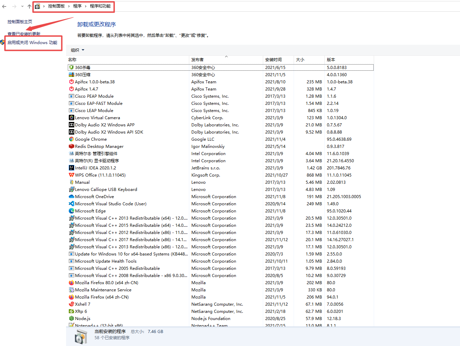The width and height of the screenshot is (460, 346).
Task: Click install date 2021/10/27 cell
Action: pyautogui.click(x=277, y=175)
